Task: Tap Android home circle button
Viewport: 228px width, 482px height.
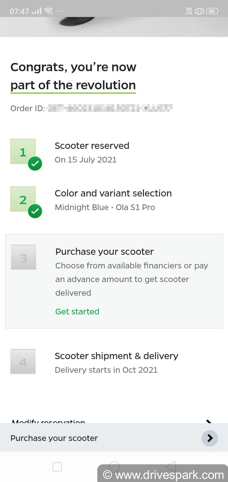Action: (x=114, y=467)
